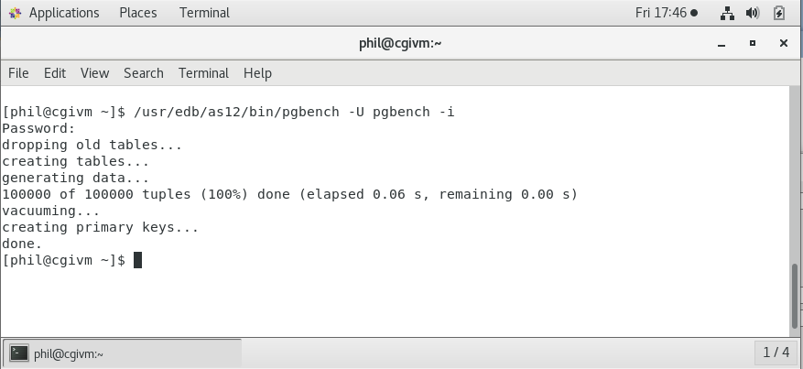Open the File menu
Image resolution: width=803 pixels, height=369 pixels.
tap(18, 73)
